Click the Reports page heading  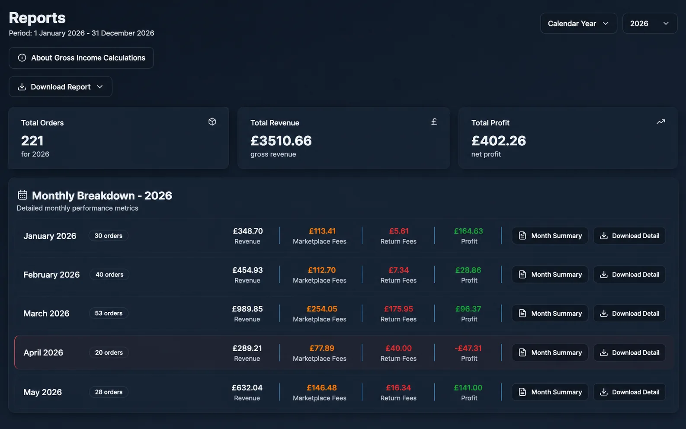[x=37, y=18]
